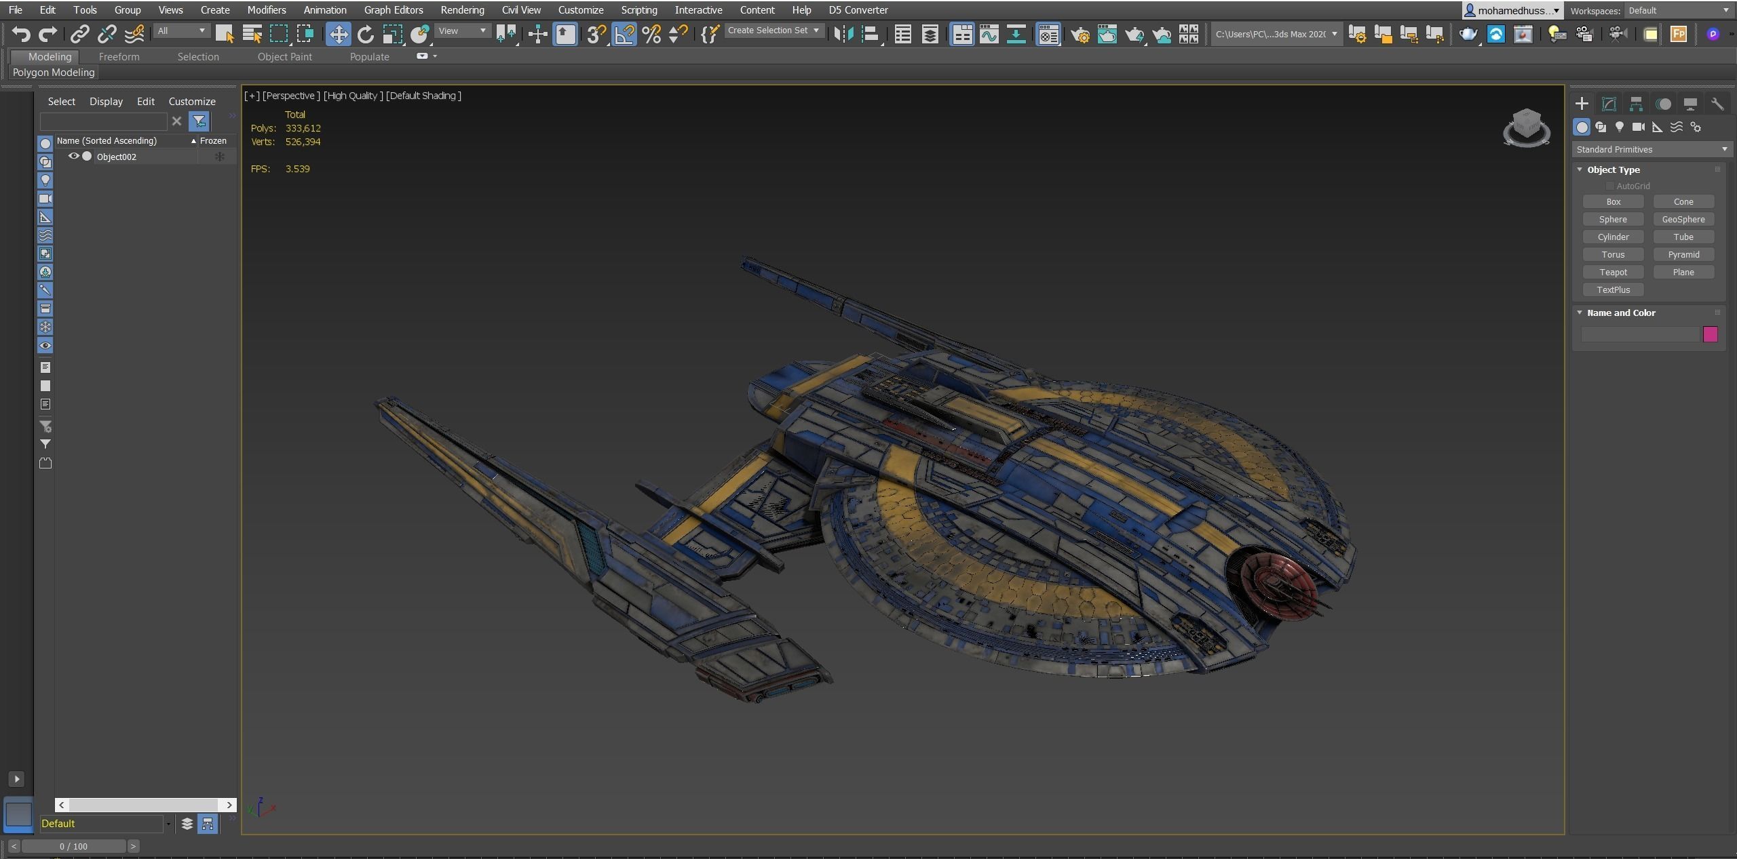This screenshot has height=859, width=1737.
Task: Open Create Selection Set dropdown
Action: [x=774, y=31]
